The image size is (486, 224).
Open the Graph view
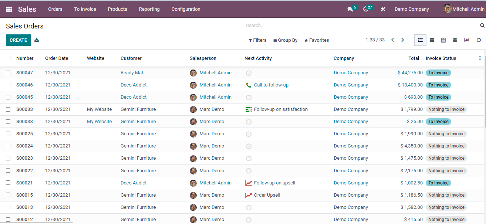click(467, 40)
